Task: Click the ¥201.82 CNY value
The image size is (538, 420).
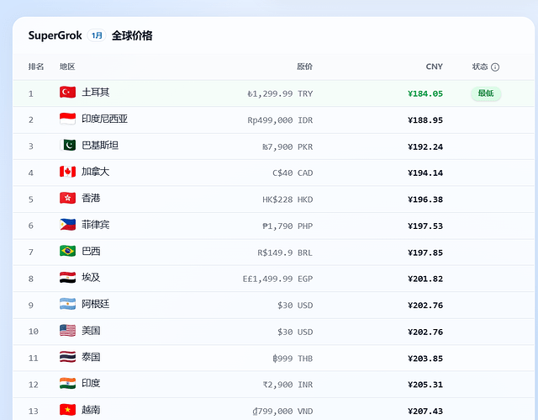Action: [425, 279]
